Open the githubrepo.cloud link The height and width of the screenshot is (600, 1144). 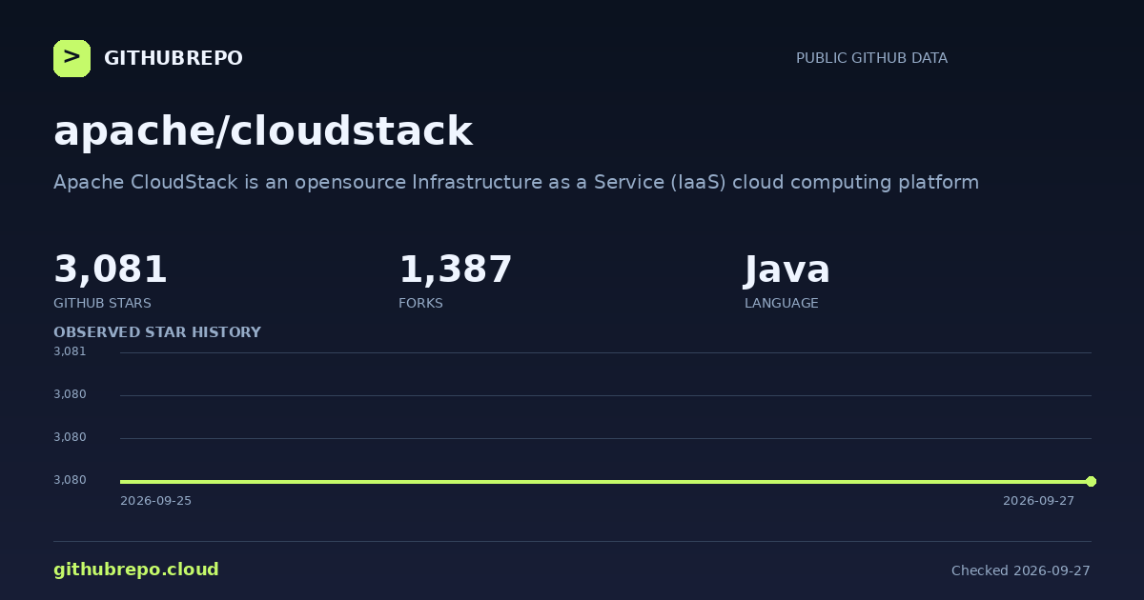coord(136,570)
